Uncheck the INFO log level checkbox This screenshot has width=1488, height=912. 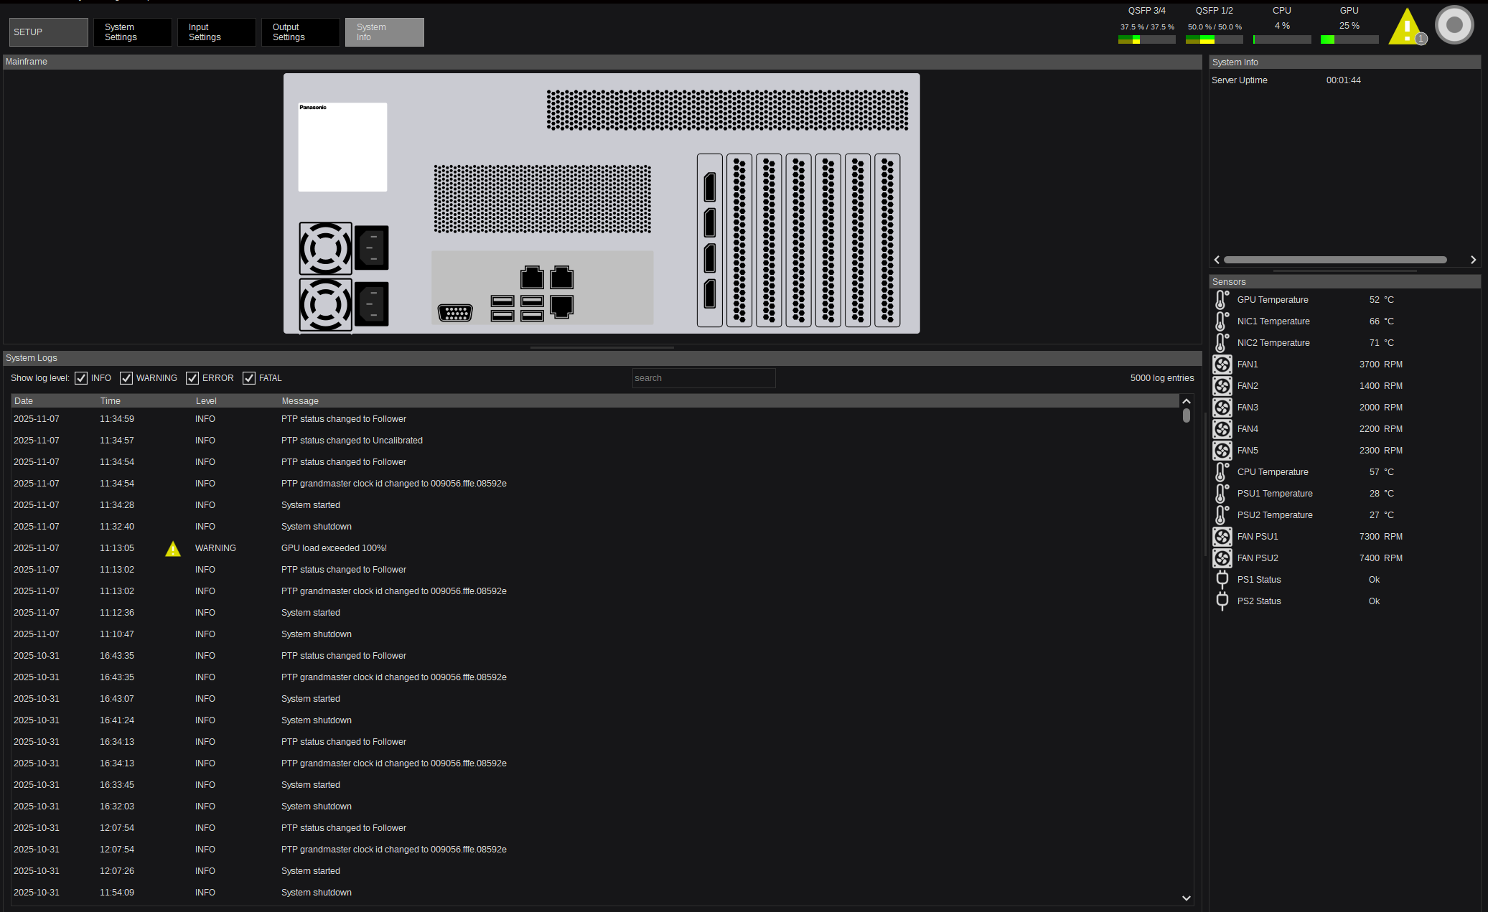tap(81, 378)
